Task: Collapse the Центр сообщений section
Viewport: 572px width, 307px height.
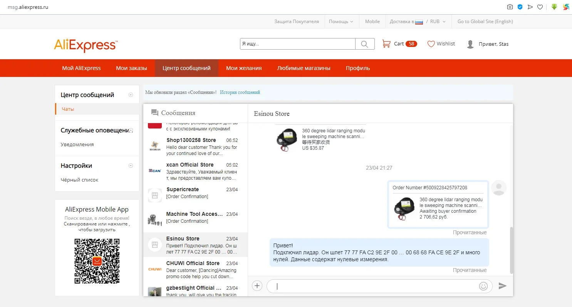Action: 131,95
